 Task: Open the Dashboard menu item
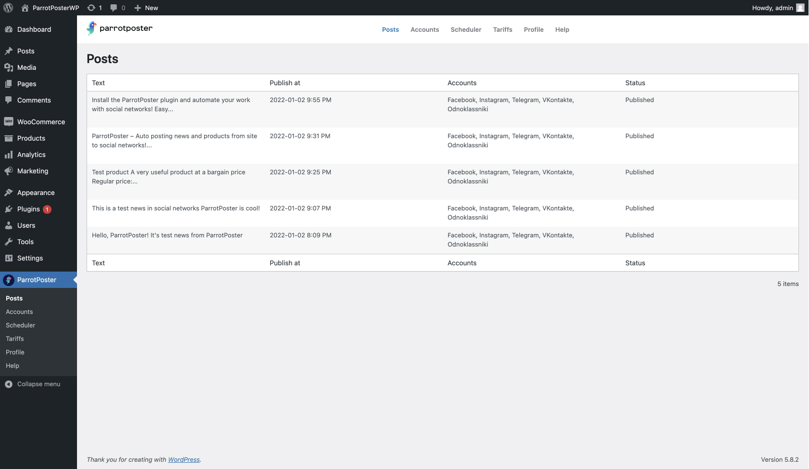coord(34,29)
